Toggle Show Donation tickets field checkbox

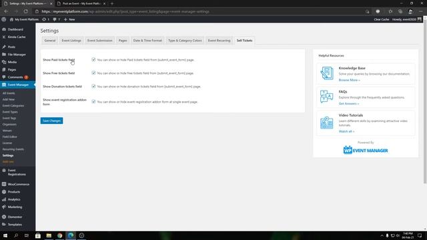tap(93, 86)
